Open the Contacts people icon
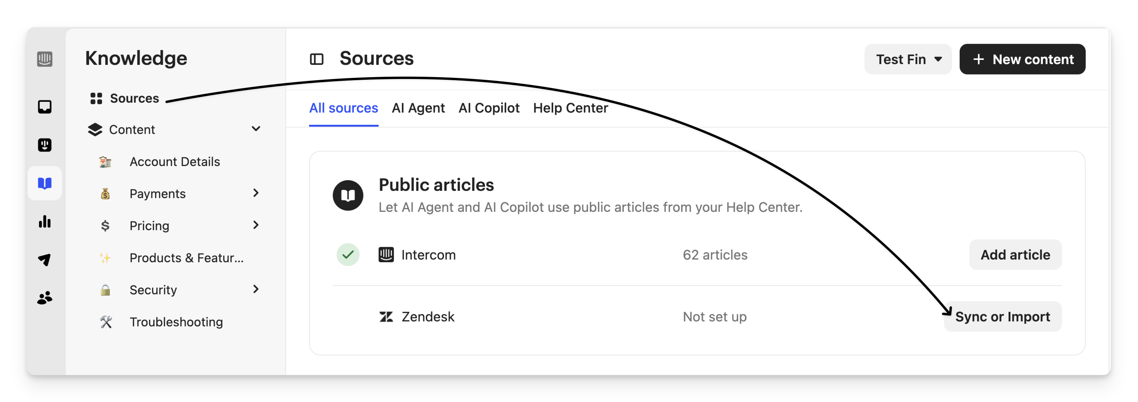Screen dimensions: 1138x402 pyautogui.click(x=45, y=298)
